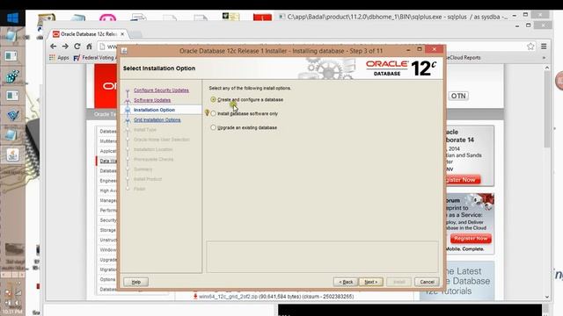
Task: Open Chrome hamburger menu
Action: [x=544, y=47]
